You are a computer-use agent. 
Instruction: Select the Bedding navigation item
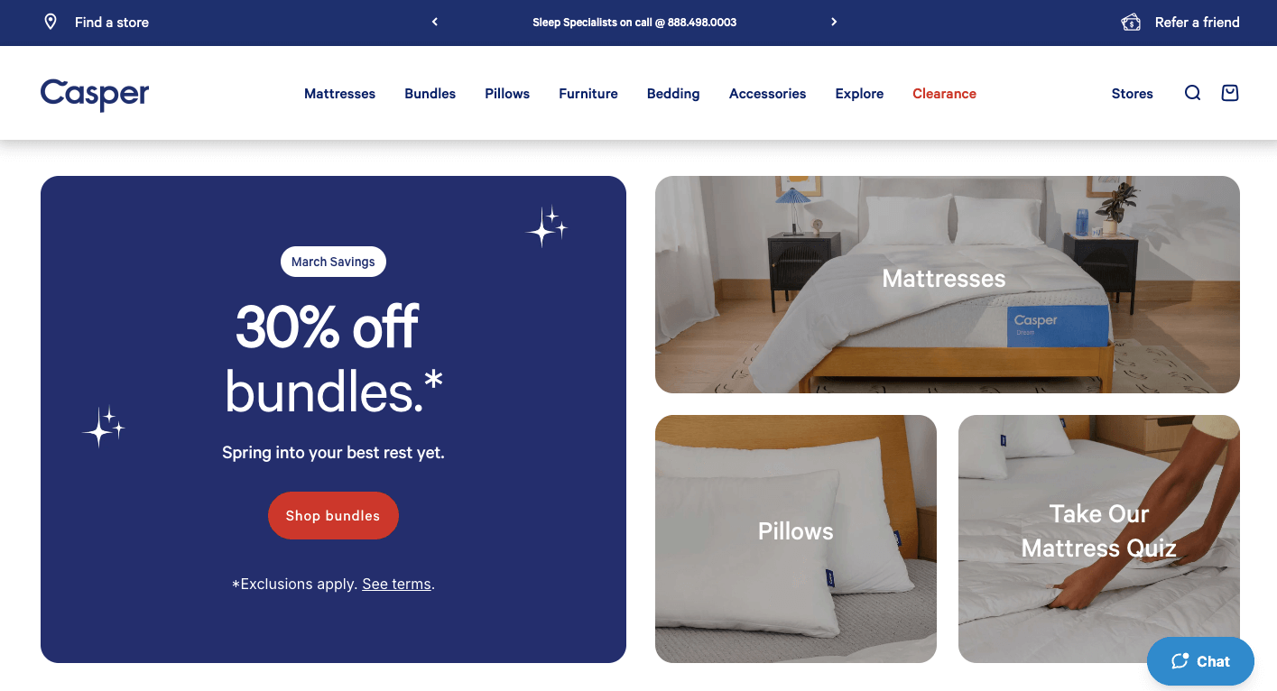click(673, 93)
